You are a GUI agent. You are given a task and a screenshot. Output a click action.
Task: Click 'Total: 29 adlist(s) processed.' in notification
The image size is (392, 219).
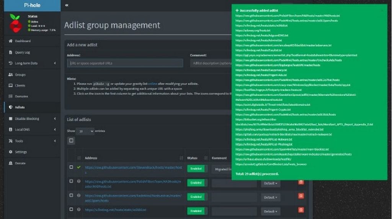[x=257, y=174]
